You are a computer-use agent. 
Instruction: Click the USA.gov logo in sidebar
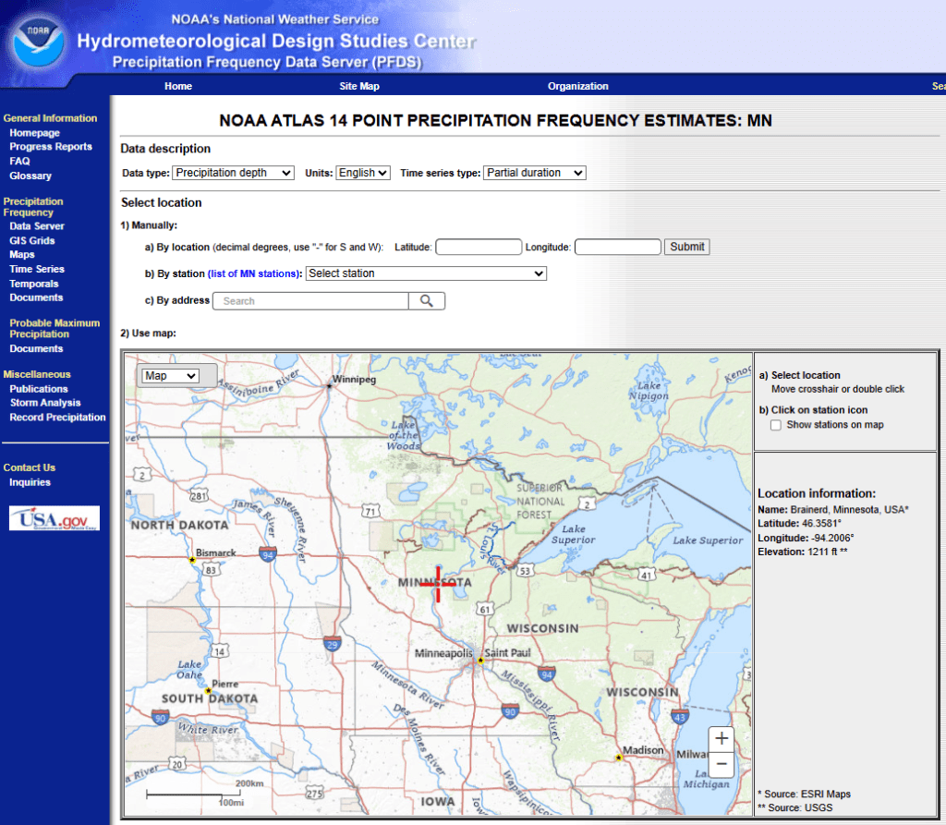pos(55,518)
